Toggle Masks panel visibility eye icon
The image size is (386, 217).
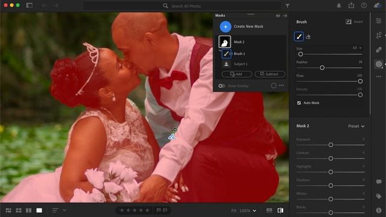[x=278, y=16]
